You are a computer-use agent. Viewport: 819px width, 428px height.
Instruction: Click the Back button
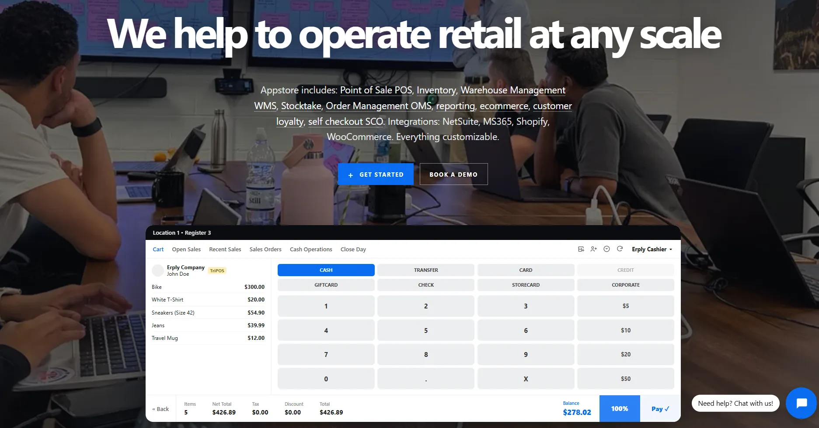160,409
